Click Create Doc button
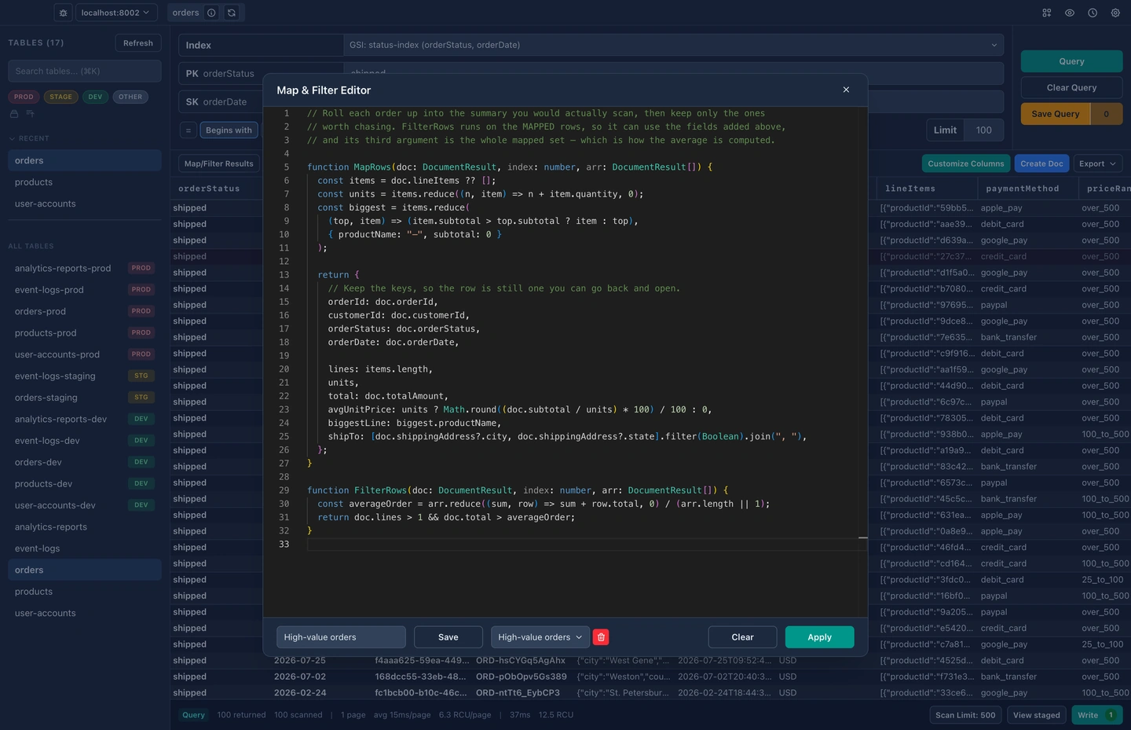This screenshot has height=730, width=1131. click(x=1041, y=163)
